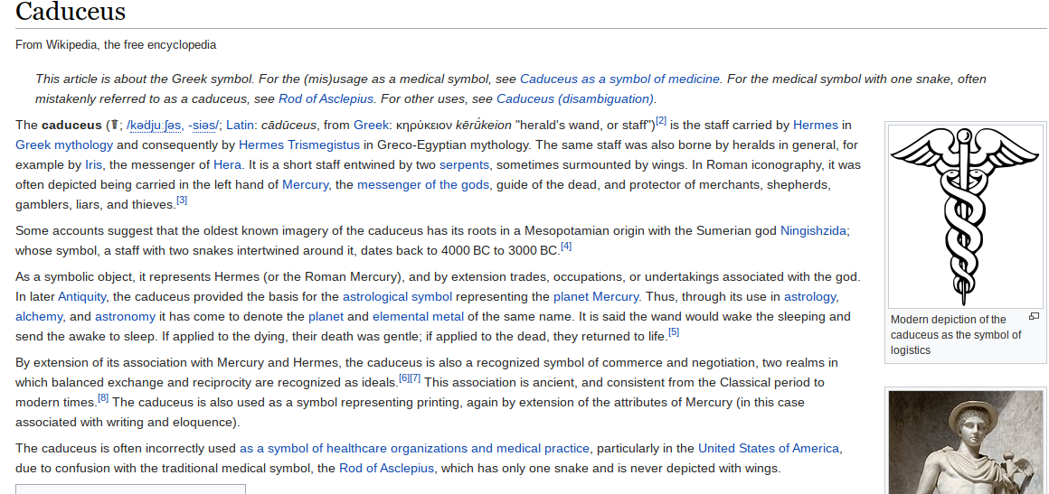Open 'Caduceus (disambiguation)' link
Viewport: 1049px width, 494px height.
click(x=575, y=99)
